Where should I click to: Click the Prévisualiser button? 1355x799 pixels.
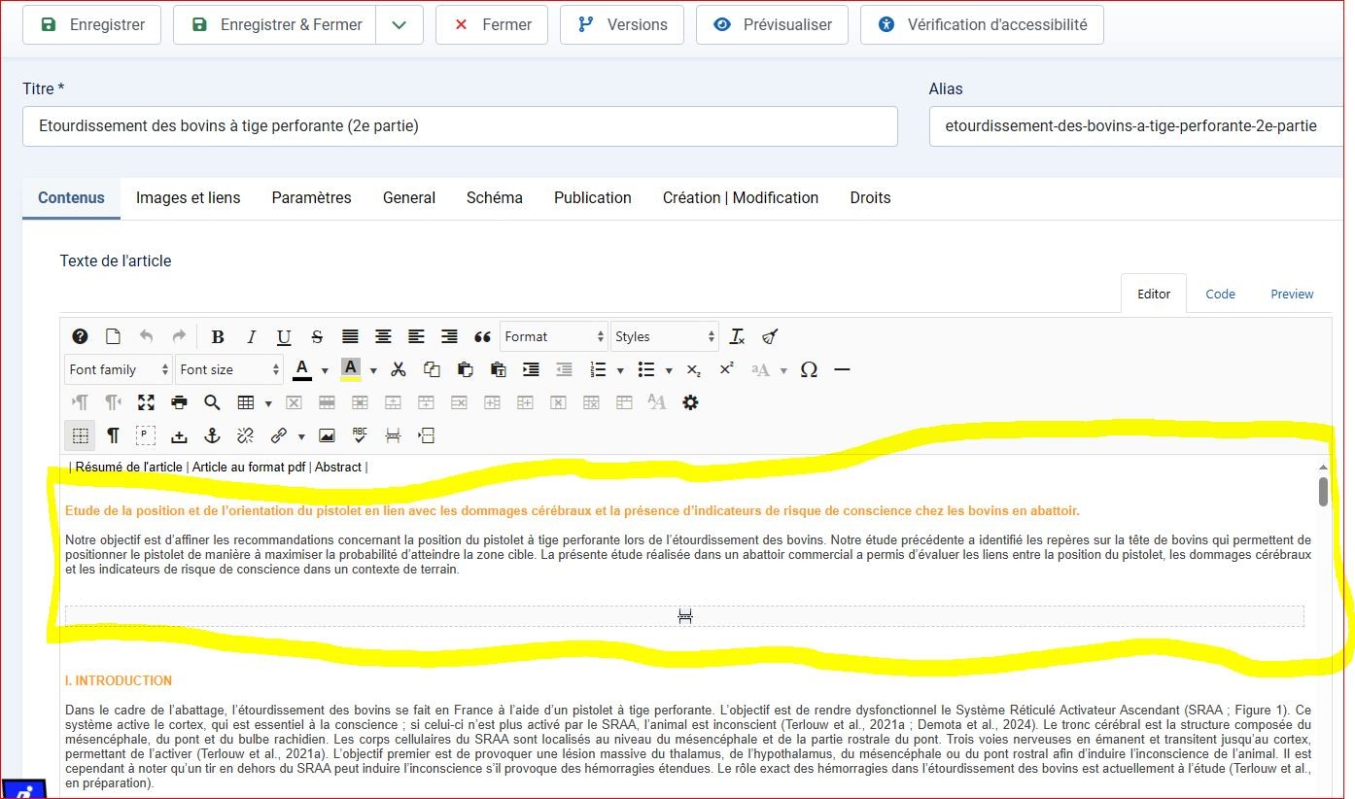pyautogui.click(x=772, y=25)
